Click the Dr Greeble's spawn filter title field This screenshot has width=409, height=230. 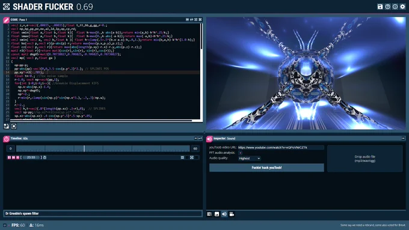[x=103, y=214]
